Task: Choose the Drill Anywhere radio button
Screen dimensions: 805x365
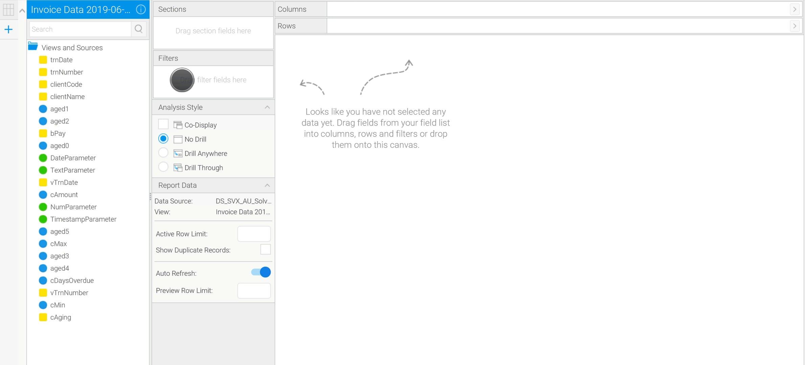Action: 163,153
